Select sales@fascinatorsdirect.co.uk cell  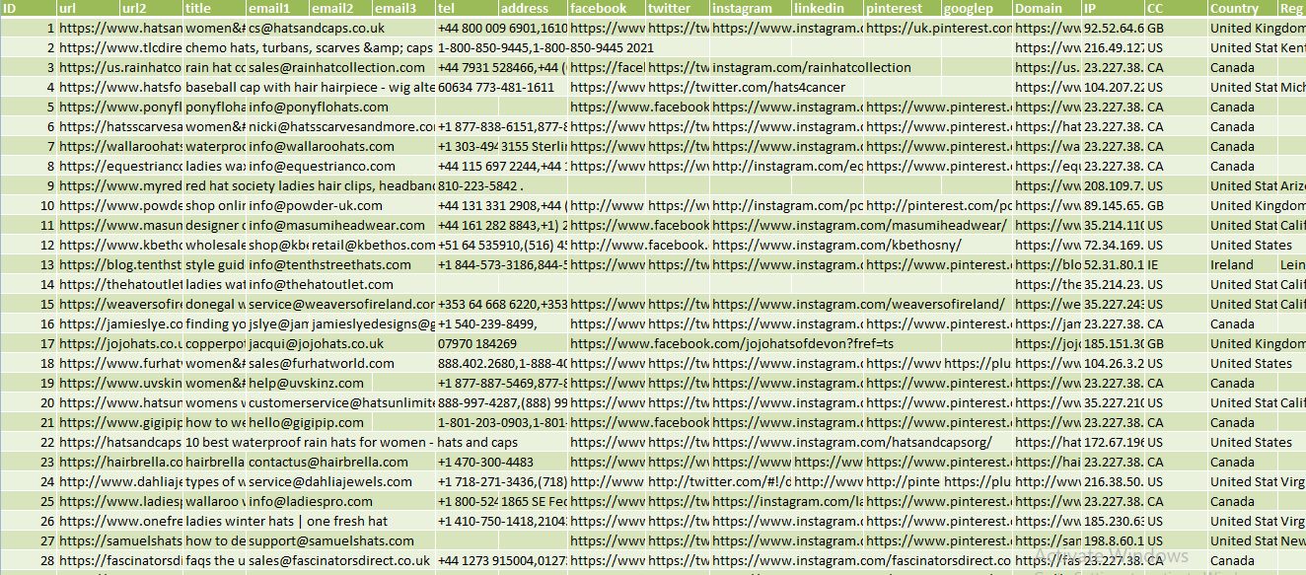click(x=341, y=560)
